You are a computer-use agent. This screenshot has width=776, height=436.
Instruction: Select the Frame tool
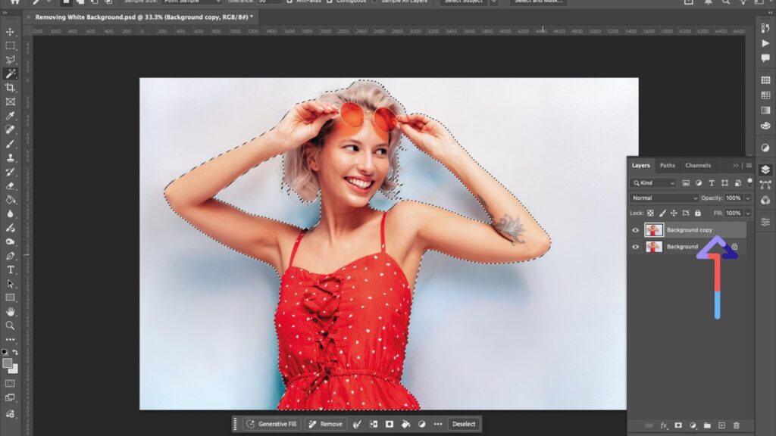[x=10, y=102]
